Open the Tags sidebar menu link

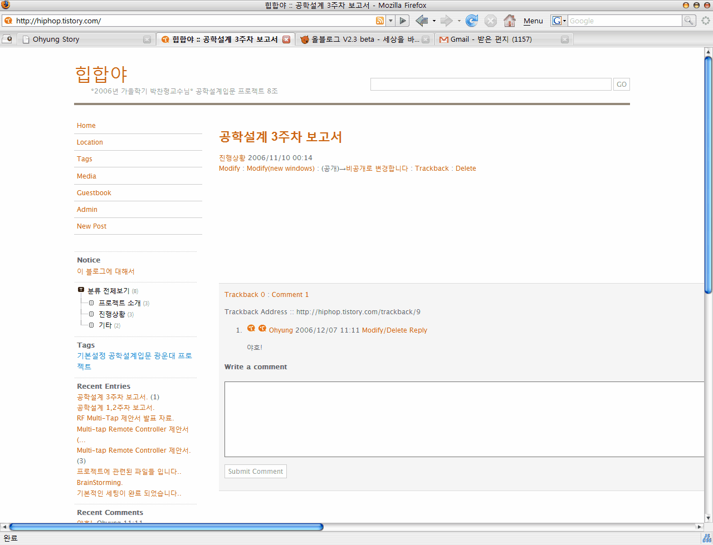(85, 159)
